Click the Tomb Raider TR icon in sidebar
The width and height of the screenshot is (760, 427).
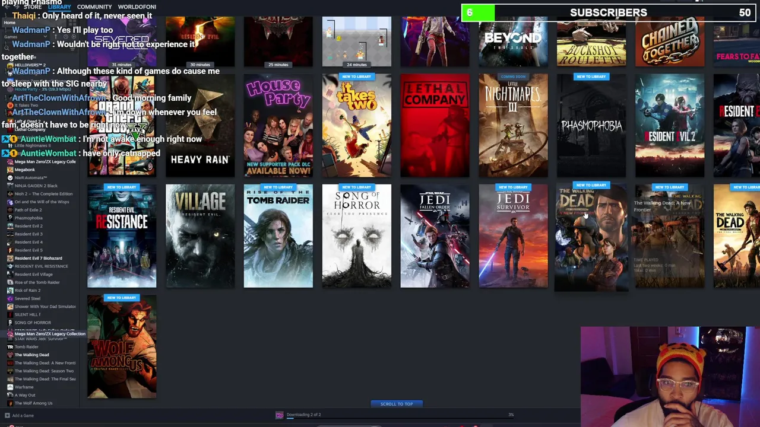(10, 346)
